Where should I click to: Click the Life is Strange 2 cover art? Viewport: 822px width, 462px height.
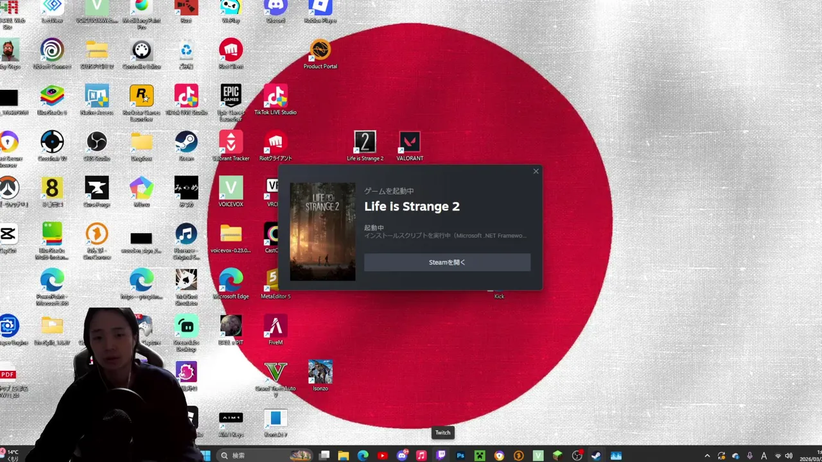point(322,232)
